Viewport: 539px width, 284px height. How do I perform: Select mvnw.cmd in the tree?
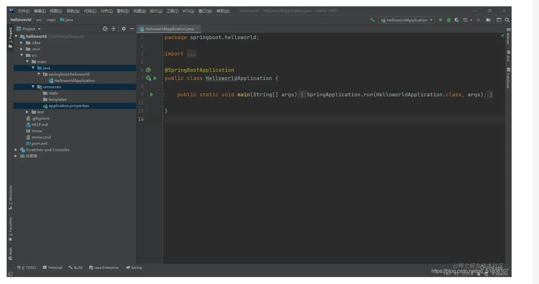(x=41, y=137)
